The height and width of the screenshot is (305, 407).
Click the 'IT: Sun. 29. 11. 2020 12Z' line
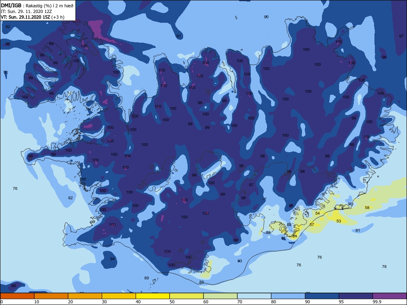(26, 11)
